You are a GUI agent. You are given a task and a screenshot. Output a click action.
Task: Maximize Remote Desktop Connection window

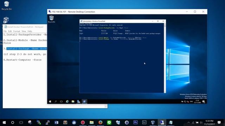coord(195,12)
